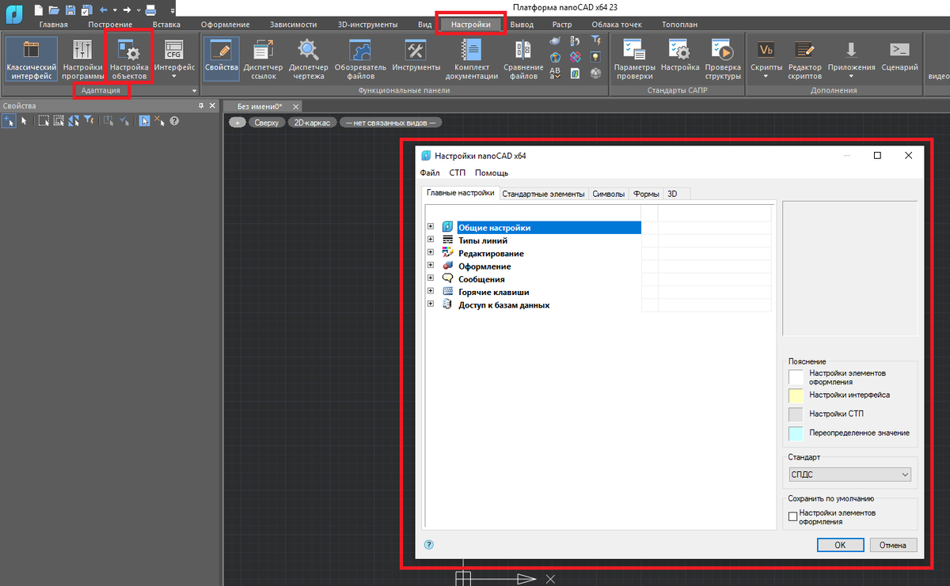Screen dimensions: 950x586
Task: Open Диспетчер ссылок panel
Action: click(263, 59)
